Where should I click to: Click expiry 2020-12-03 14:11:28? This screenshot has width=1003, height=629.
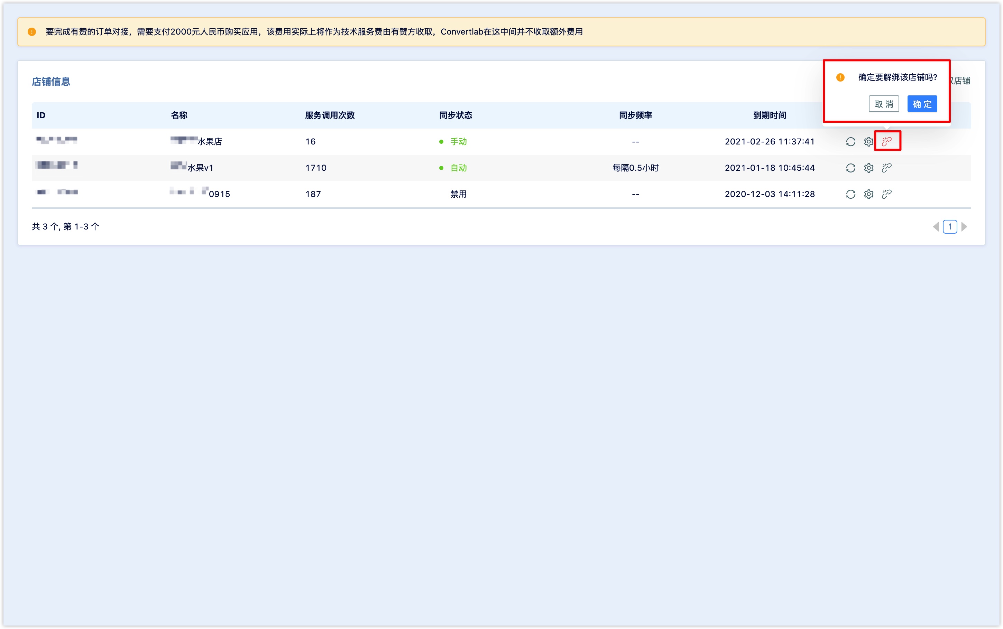click(x=770, y=194)
